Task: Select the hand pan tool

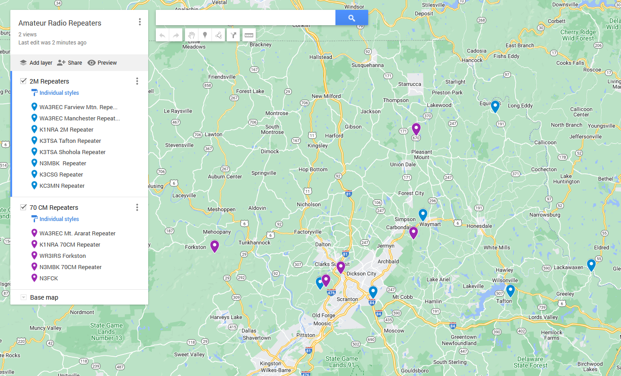Action: [x=192, y=35]
